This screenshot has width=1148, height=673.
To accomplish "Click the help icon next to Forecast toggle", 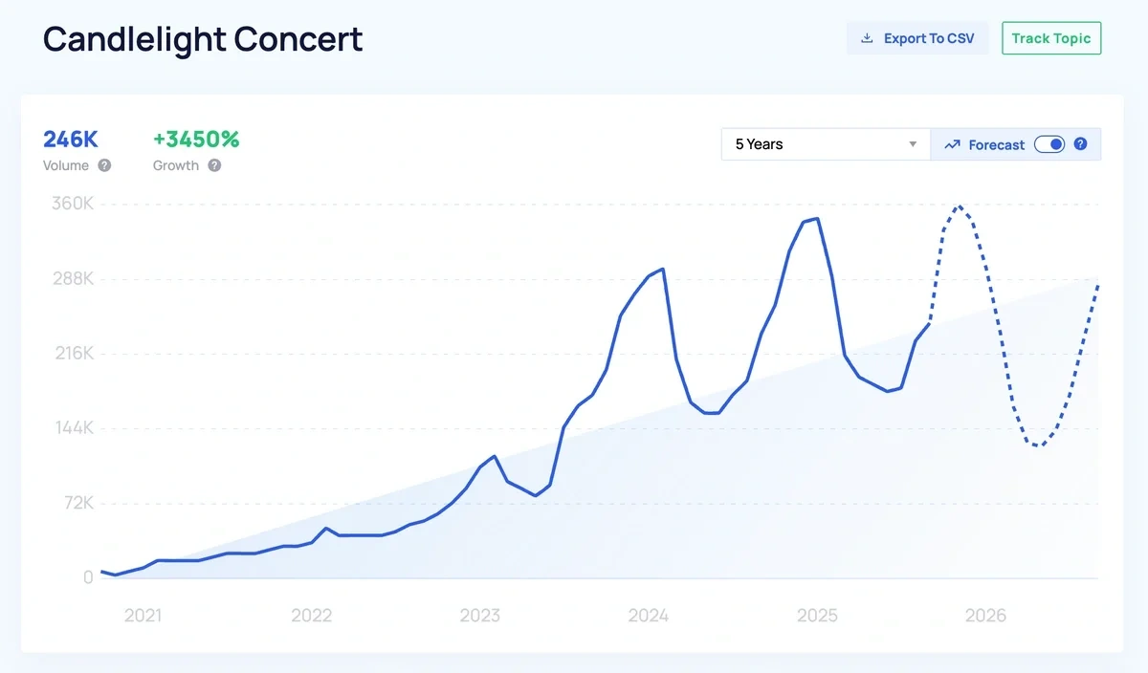I will pyautogui.click(x=1080, y=144).
